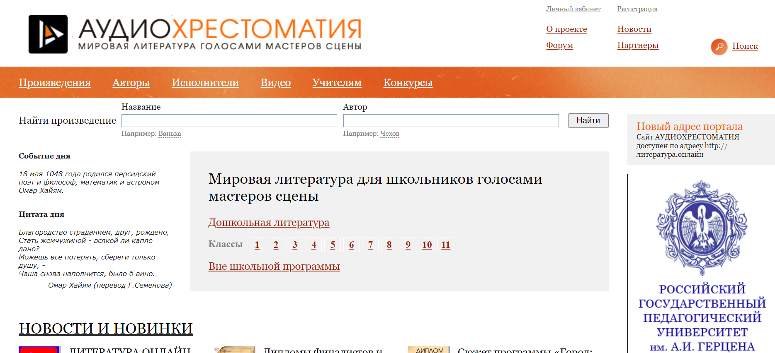The width and height of the screenshot is (775, 353).
Task: Open НОВОСТИ И НОВИНКИ heading link
Action: pos(106,329)
